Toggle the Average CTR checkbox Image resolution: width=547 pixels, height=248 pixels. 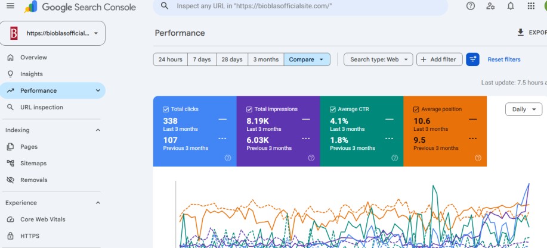(x=332, y=109)
